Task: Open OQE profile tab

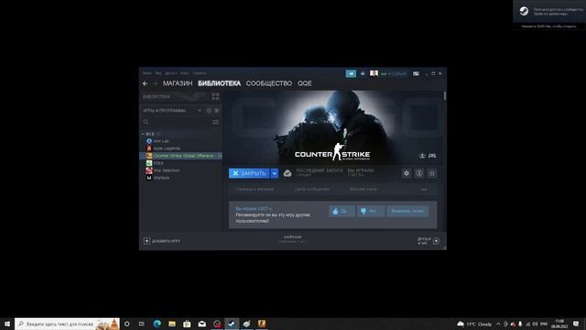Action: tap(305, 83)
